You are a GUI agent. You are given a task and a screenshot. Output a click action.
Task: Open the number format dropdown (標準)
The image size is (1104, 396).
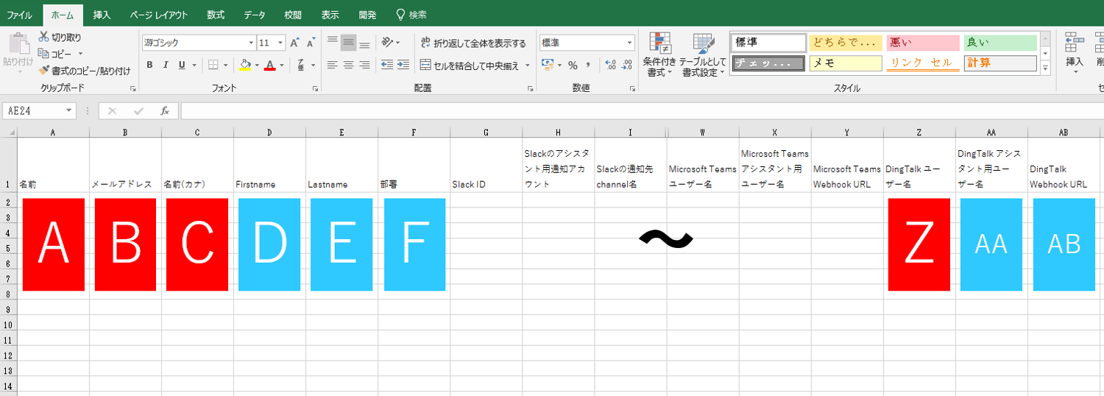click(x=629, y=43)
